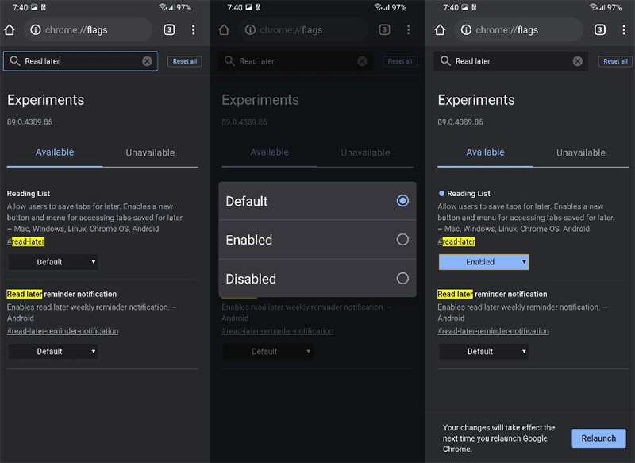635x463 pixels.
Task: Open the #read-later link in left screenshot
Action: 26,242
